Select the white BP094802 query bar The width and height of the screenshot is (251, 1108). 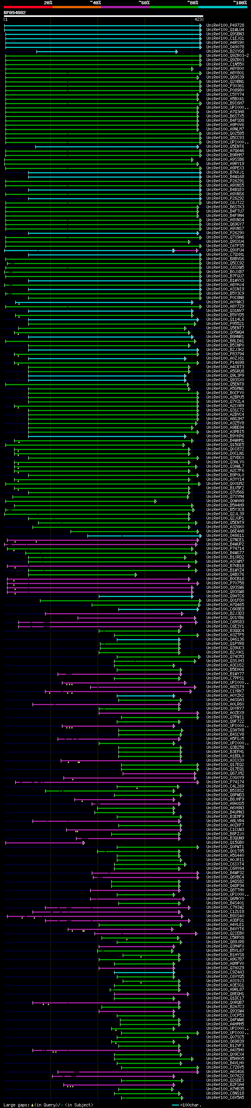click(104, 16)
